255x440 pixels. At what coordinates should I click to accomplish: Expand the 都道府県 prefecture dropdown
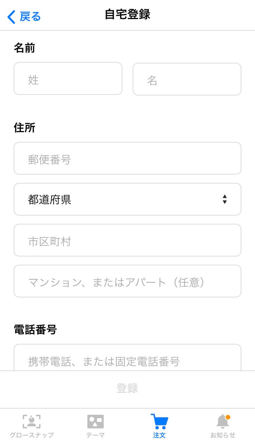128,199
